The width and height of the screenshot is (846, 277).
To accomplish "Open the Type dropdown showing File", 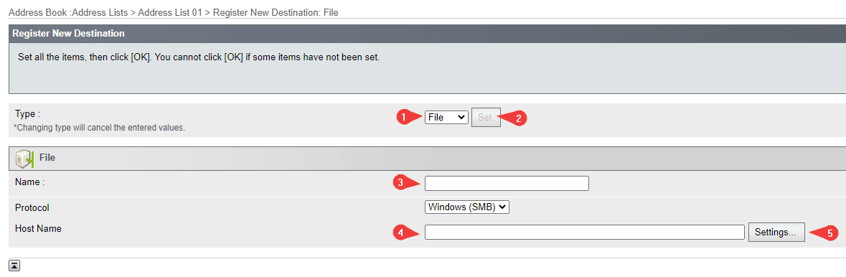I will [446, 117].
